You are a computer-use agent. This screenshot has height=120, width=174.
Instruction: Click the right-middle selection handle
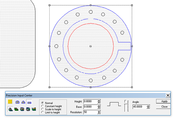(x=132, y=46)
